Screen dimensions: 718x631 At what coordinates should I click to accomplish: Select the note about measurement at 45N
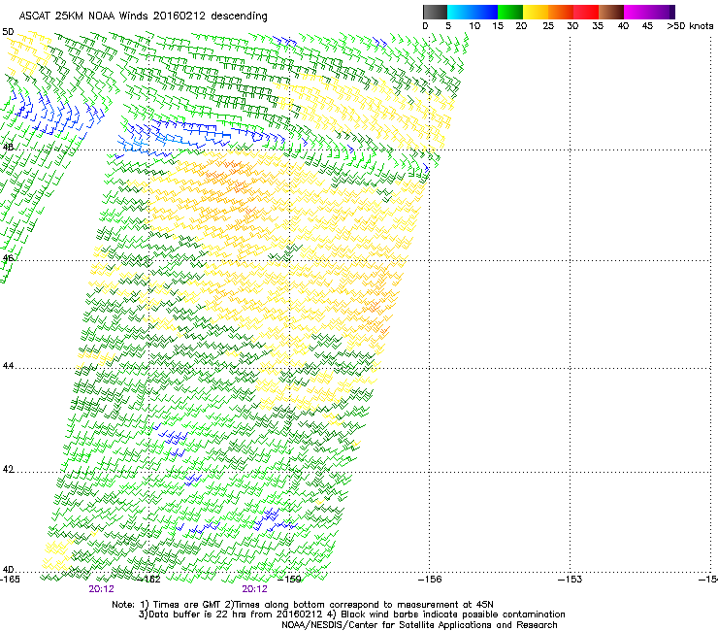[359, 605]
